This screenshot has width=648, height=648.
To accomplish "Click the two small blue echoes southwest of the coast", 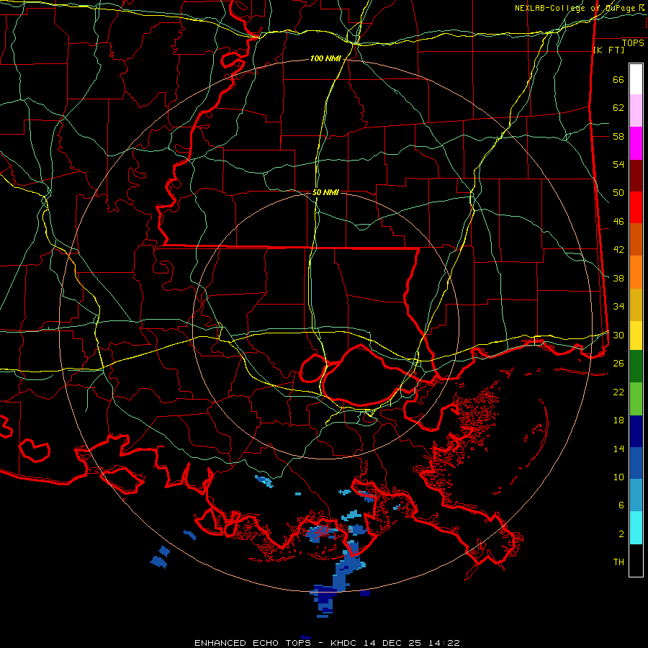I will pyautogui.click(x=161, y=557).
